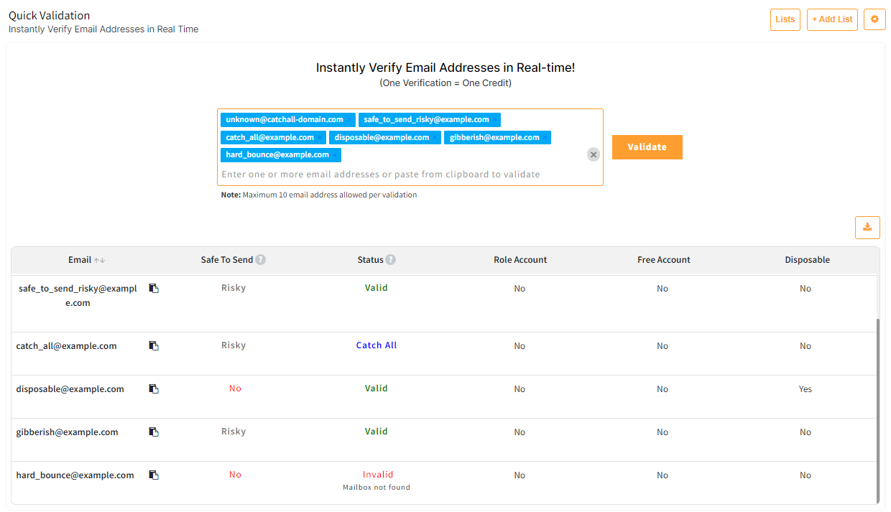Click the + Add List button

[x=832, y=19]
